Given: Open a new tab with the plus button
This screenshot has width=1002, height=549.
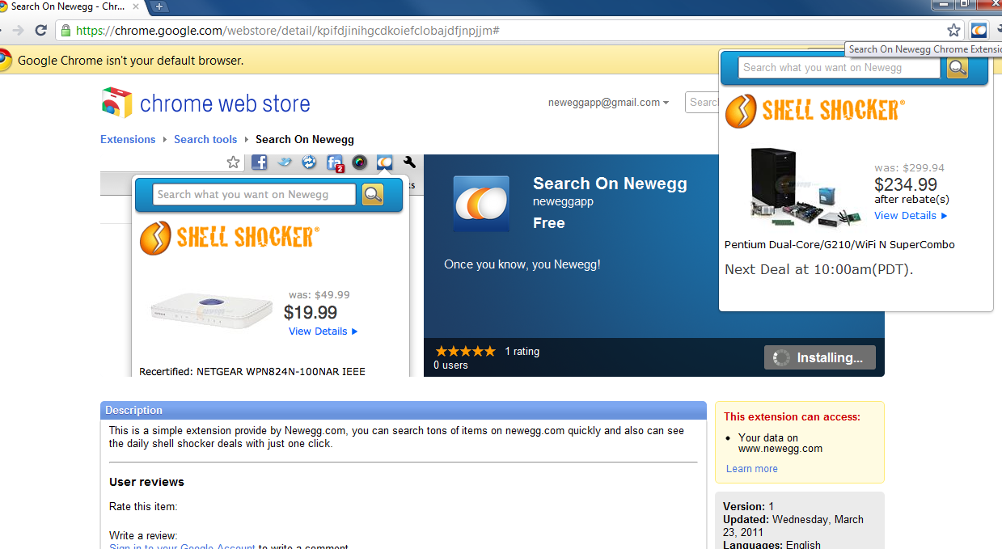Looking at the screenshot, I should click(159, 6).
